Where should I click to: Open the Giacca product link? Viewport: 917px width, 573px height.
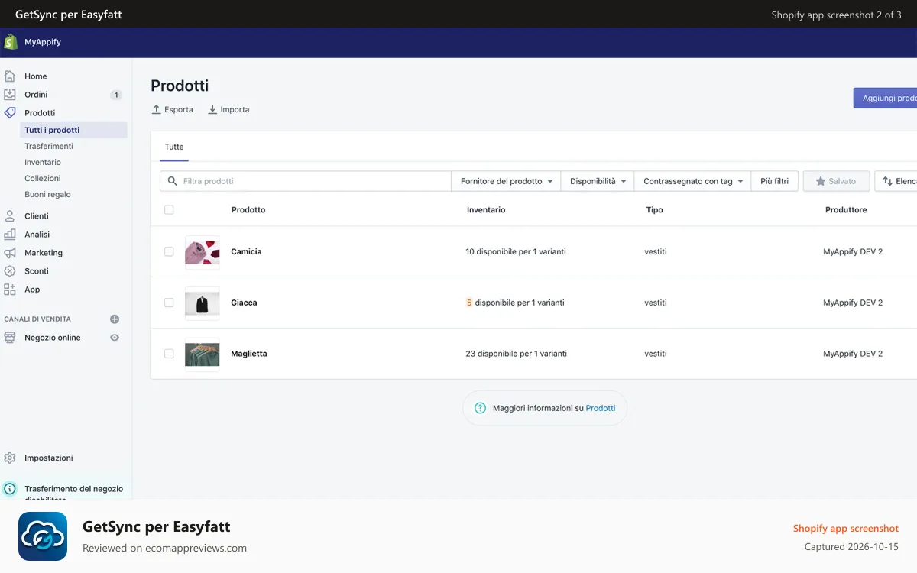[x=244, y=303]
